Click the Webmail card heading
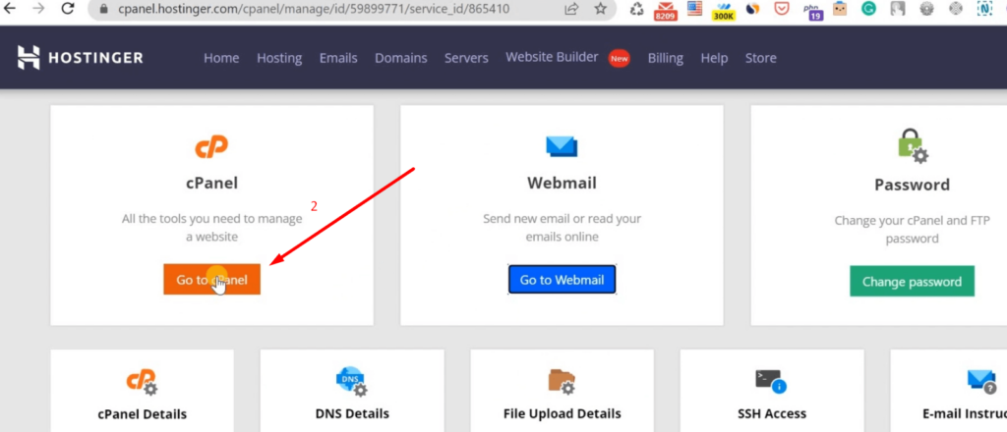 pyautogui.click(x=562, y=184)
